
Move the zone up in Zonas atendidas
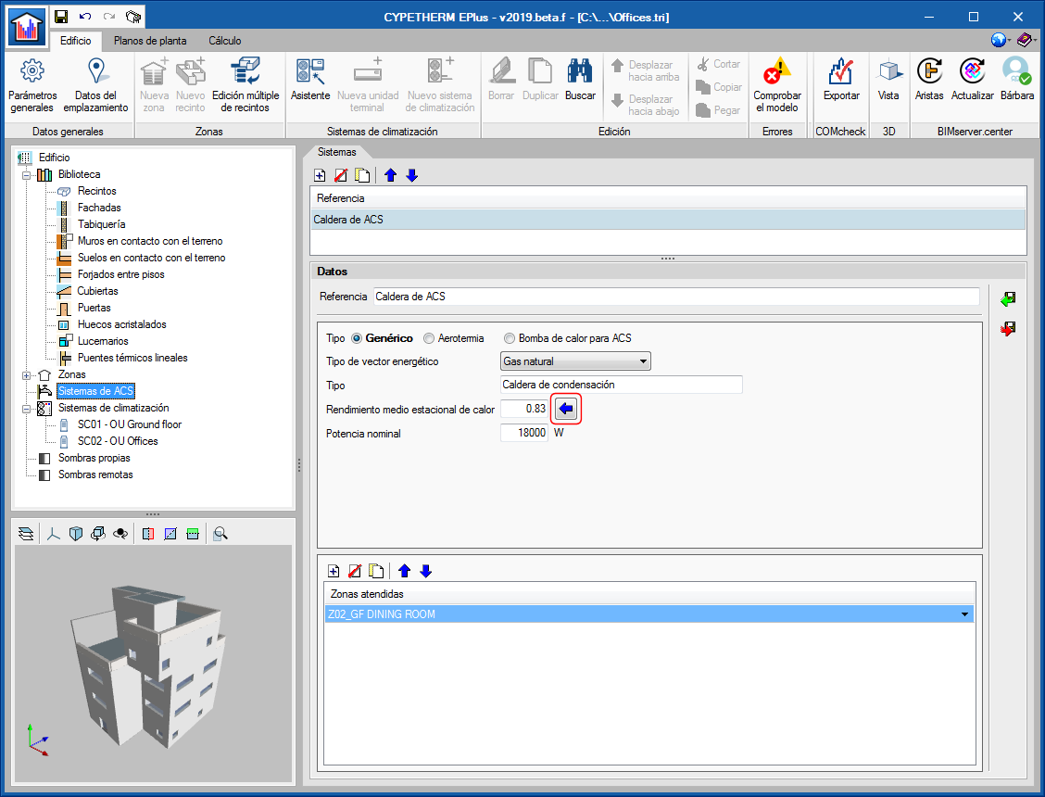pyautogui.click(x=405, y=571)
